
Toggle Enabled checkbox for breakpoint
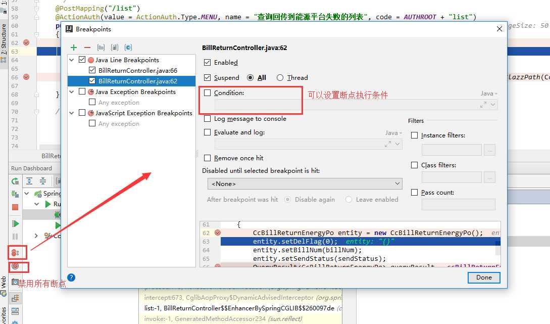(207, 63)
